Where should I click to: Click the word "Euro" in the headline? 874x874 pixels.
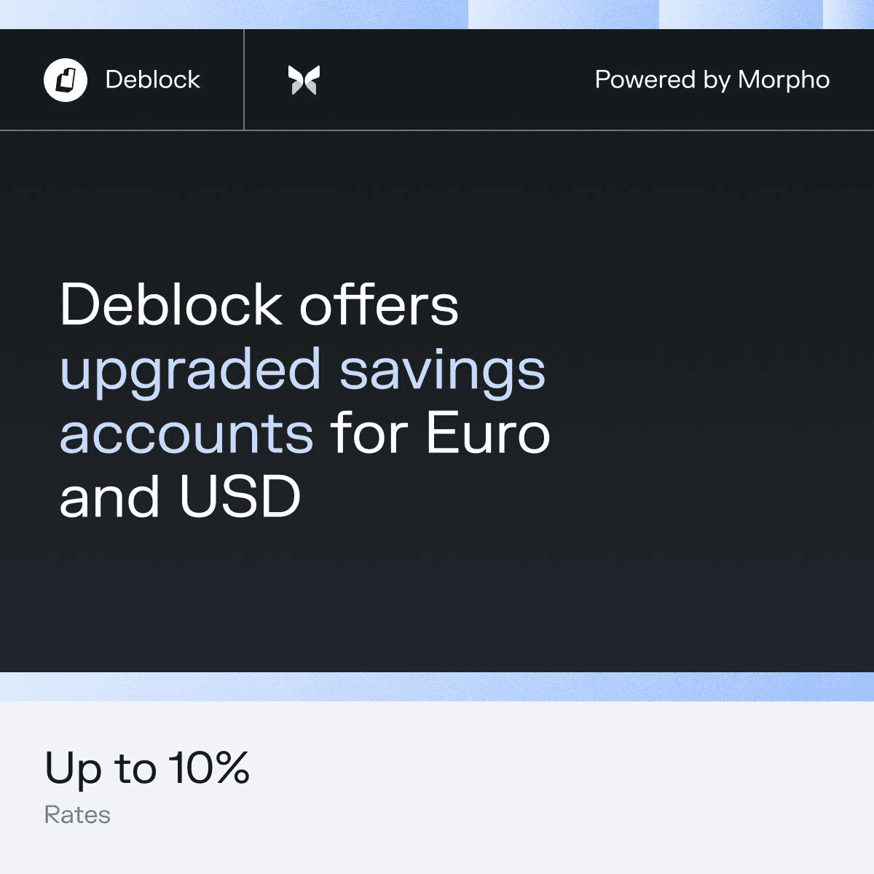click(487, 433)
